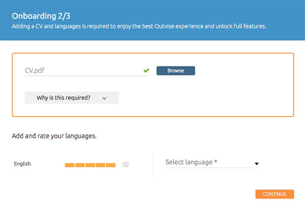The image size is (305, 204).
Task: Expand the Why is this required section
Action: click(x=72, y=97)
